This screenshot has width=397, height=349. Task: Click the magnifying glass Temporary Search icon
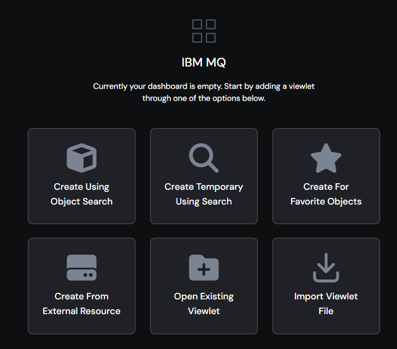pos(204,158)
